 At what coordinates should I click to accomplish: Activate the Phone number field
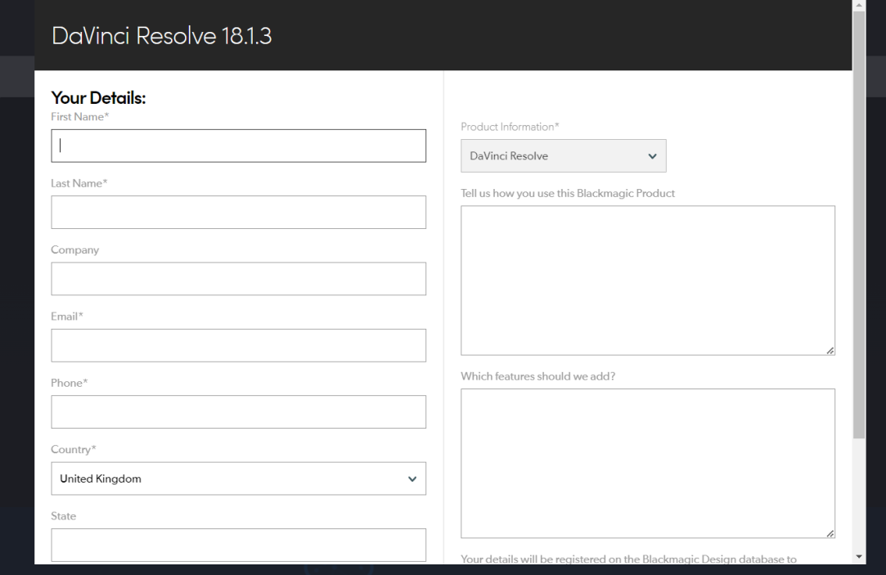238,411
